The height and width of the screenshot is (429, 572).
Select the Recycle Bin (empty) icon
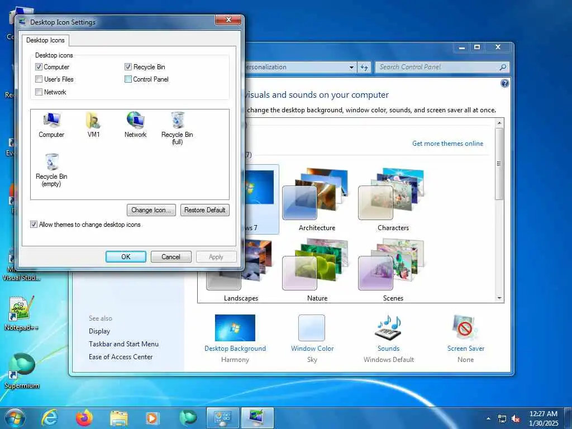click(x=51, y=170)
